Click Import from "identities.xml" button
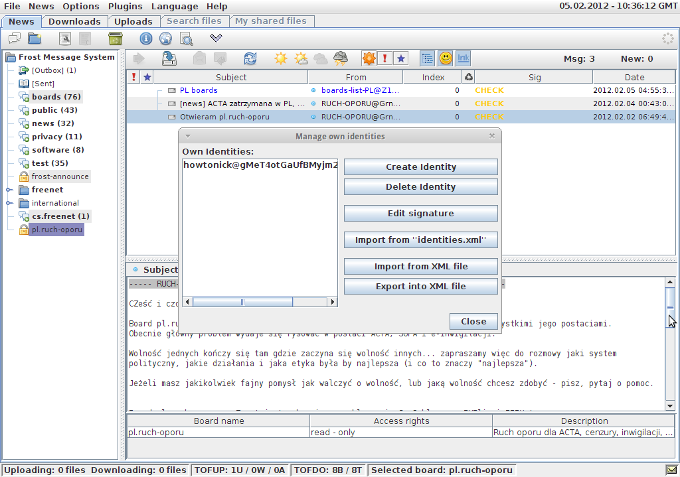This screenshot has width=680, height=477. pos(420,240)
